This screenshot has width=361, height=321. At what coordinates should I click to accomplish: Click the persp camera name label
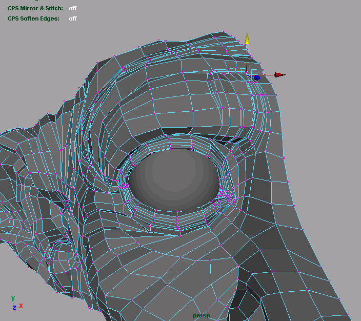point(202,315)
